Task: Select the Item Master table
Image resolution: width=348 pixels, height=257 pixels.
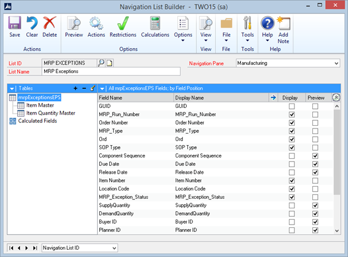Action: tap(40, 105)
